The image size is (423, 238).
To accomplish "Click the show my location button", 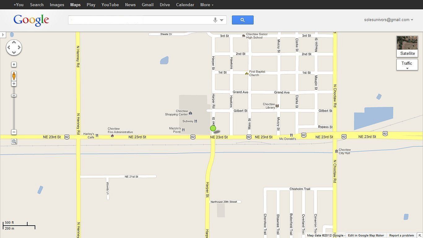I will (14, 64).
